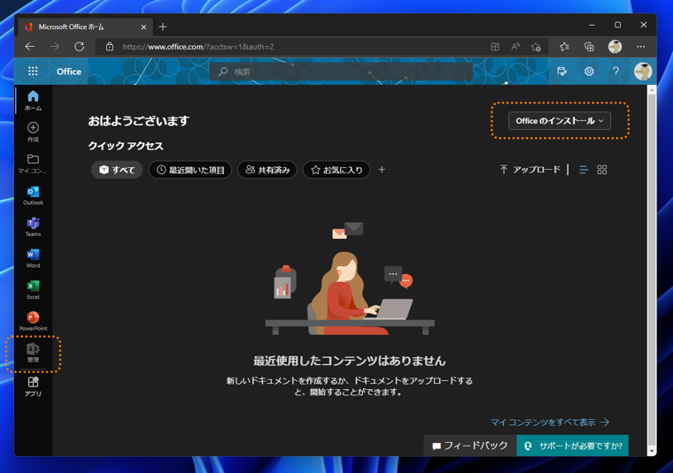Toggle read aloud icon in address bar
Image resolution: width=673 pixels, height=473 pixels.
point(515,47)
